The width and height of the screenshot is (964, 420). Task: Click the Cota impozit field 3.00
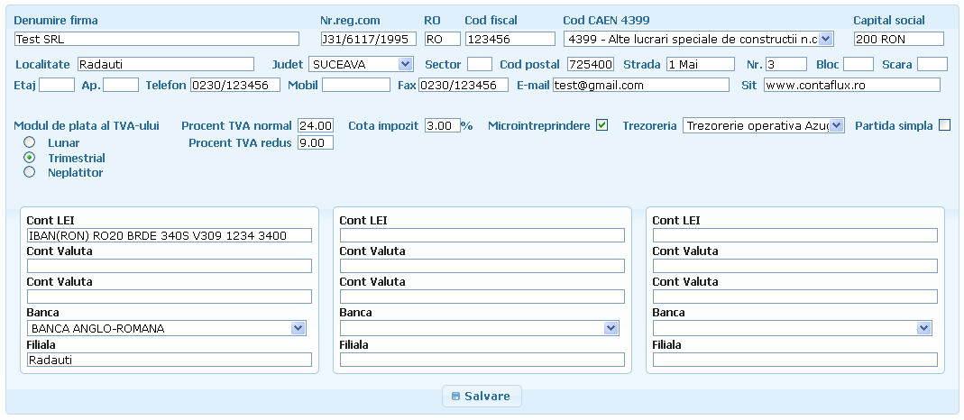click(443, 126)
